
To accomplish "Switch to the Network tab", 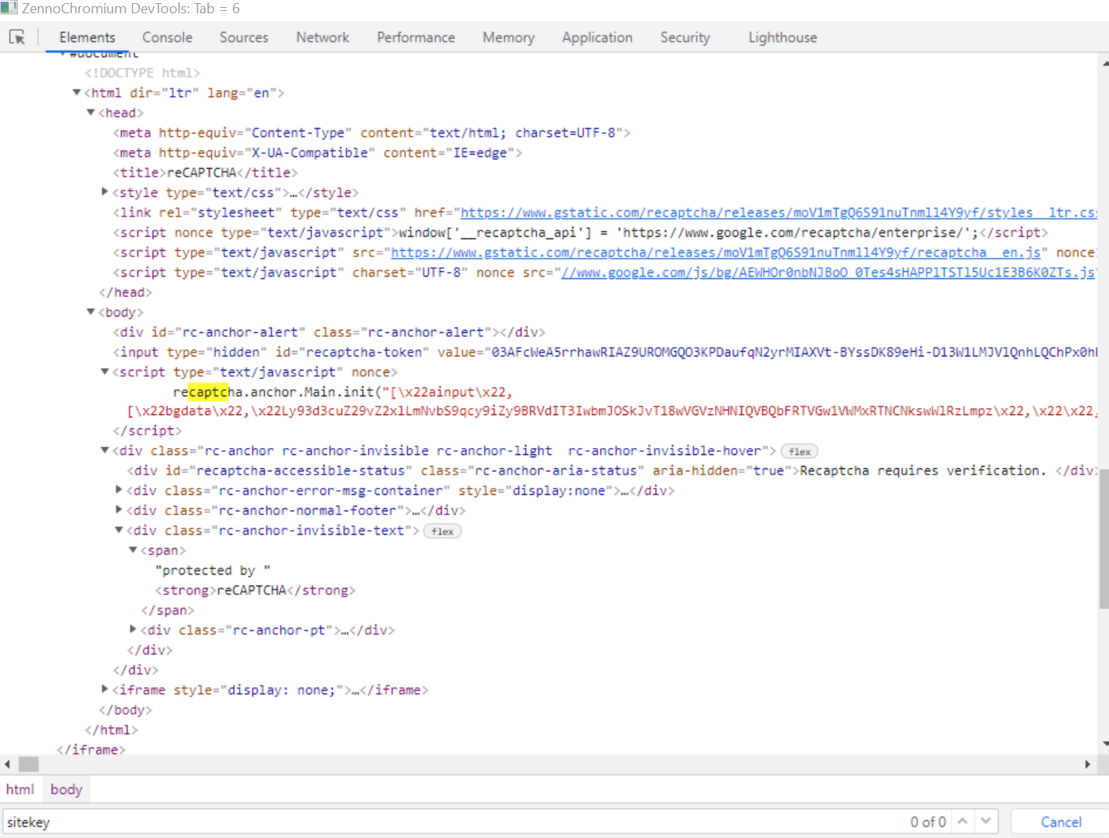I will point(323,37).
